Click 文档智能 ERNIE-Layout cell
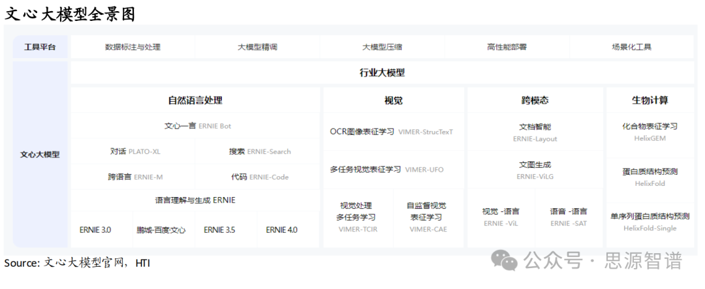This screenshot has height=289, width=705. pyautogui.click(x=535, y=132)
